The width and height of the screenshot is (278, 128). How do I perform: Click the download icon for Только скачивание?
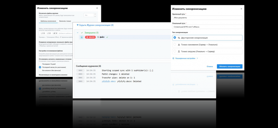(x=179, y=44)
